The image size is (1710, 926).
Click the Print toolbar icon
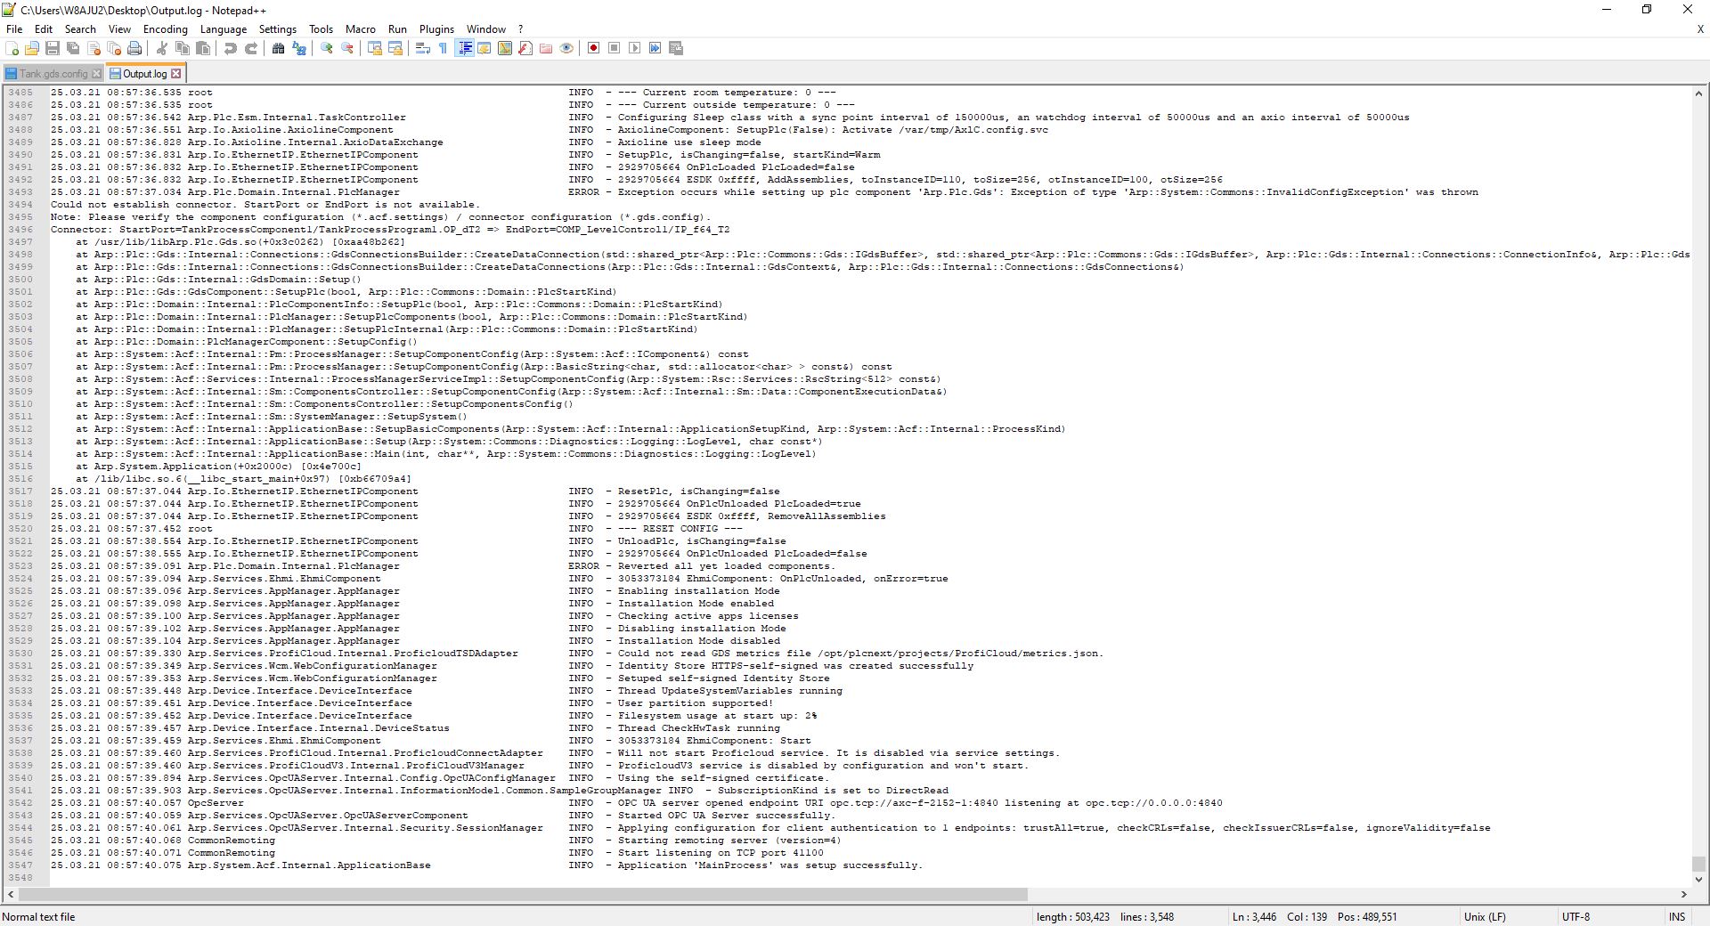pyautogui.click(x=134, y=48)
